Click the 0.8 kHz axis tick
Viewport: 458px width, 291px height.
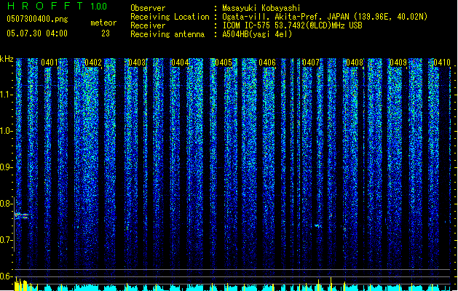coord(6,204)
